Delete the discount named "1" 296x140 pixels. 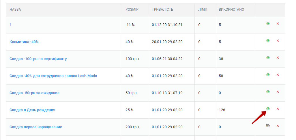pos(278,24)
